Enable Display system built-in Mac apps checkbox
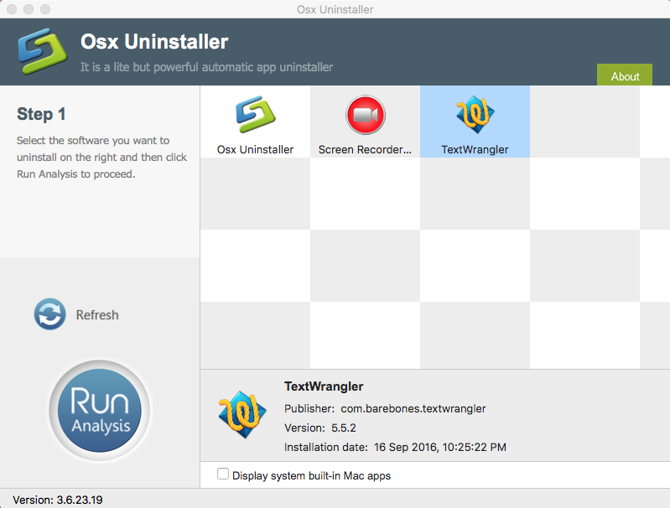This screenshot has width=670, height=508. tap(222, 474)
